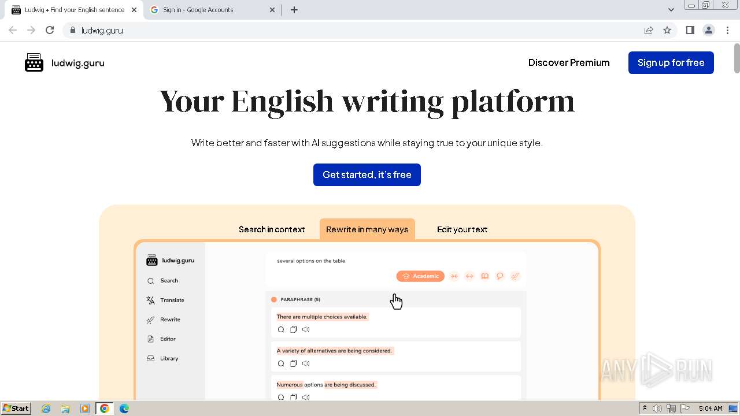Click 'Get started, it's free' button
This screenshot has width=740, height=416.
[367, 174]
